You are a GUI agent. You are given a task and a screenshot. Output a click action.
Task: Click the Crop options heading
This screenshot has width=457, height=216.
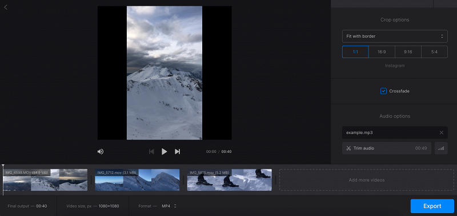tap(395, 20)
